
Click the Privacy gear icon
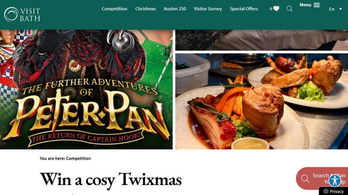[x=326, y=191]
